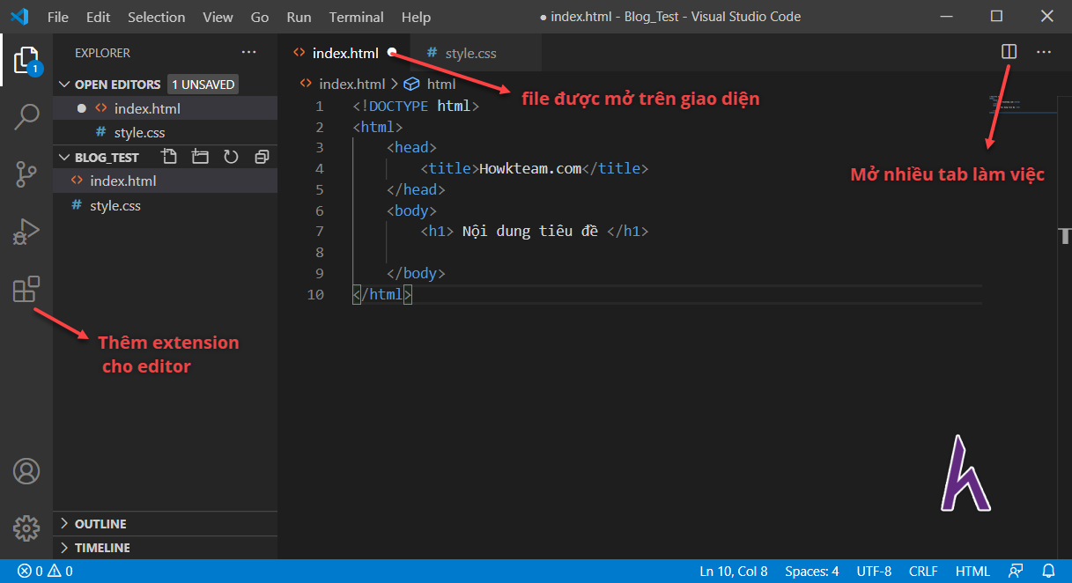
Task: Open the Accounts menu icon
Action: pyautogui.click(x=26, y=471)
